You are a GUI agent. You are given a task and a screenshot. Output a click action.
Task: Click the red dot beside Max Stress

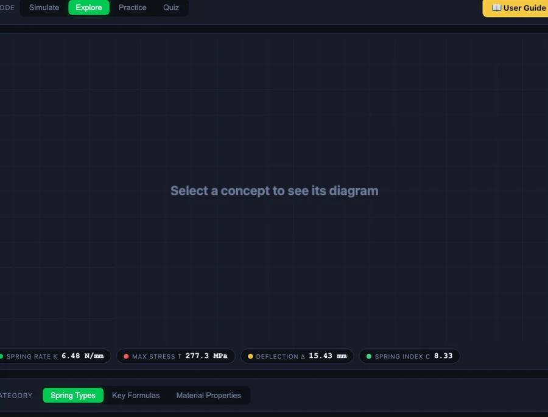126,357
